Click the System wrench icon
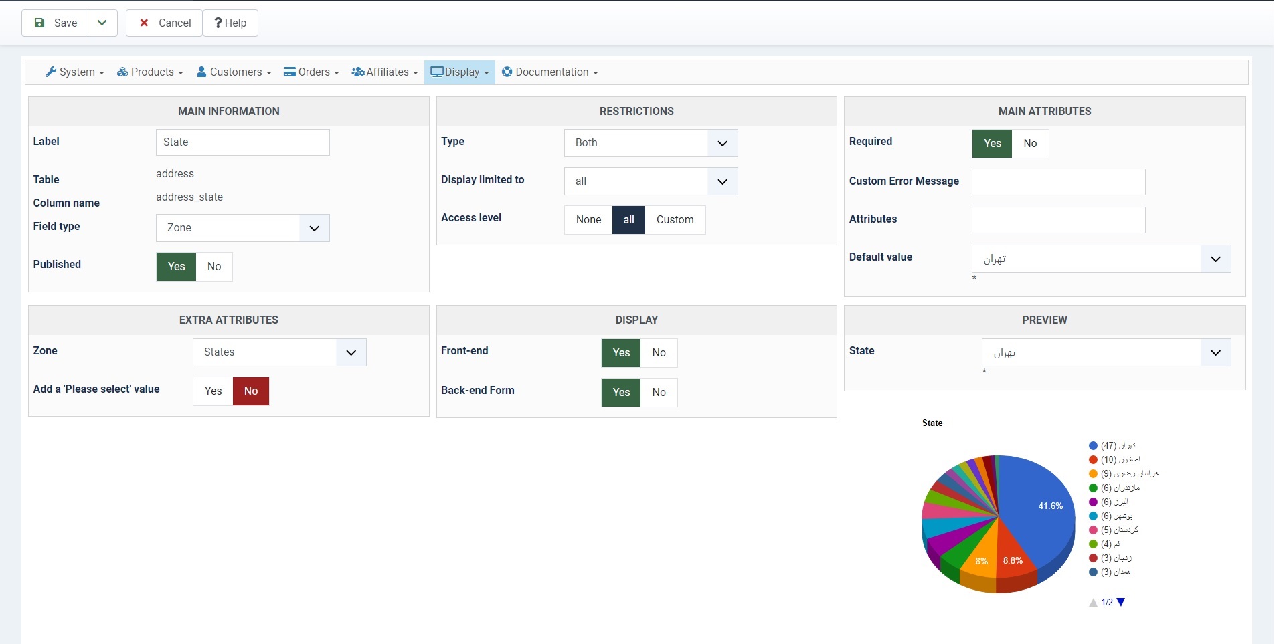The height and width of the screenshot is (644, 1285). pos(51,72)
